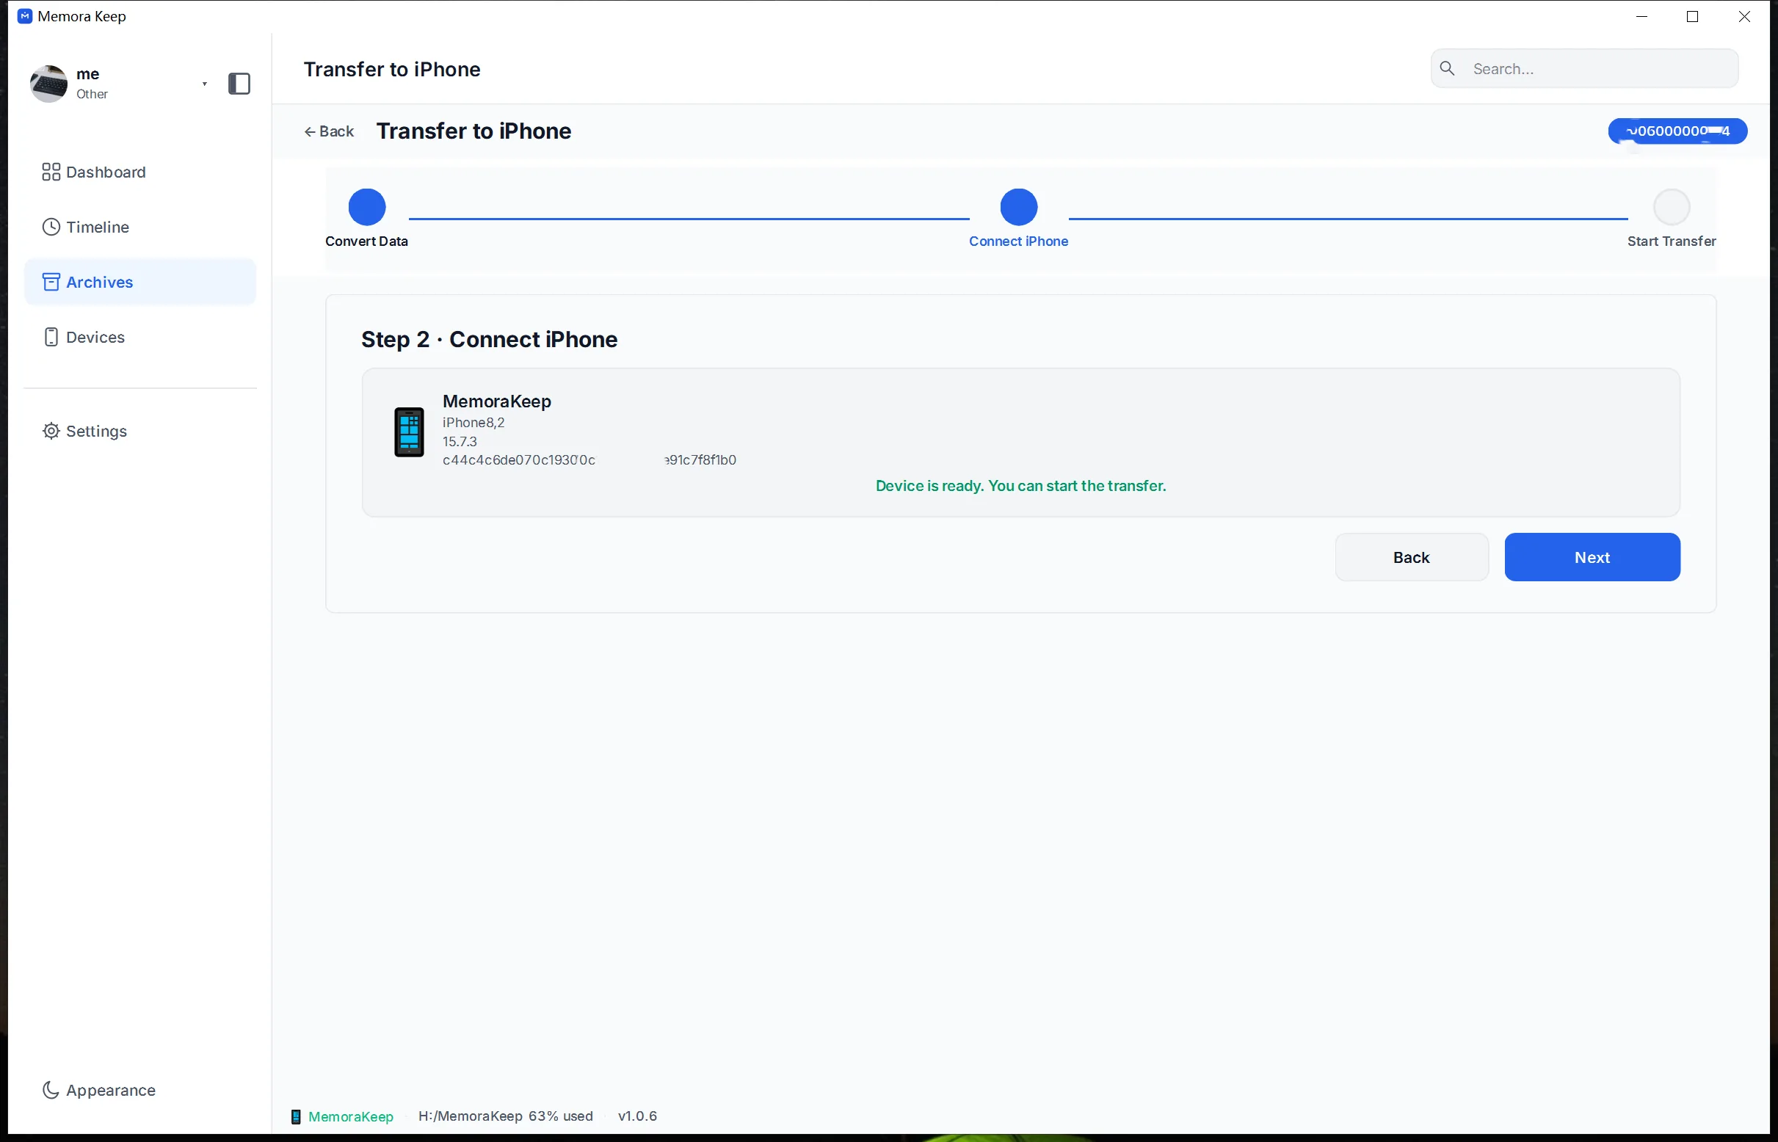Click the Device is ready status message
This screenshot has width=1778, height=1142.
tap(1020, 486)
